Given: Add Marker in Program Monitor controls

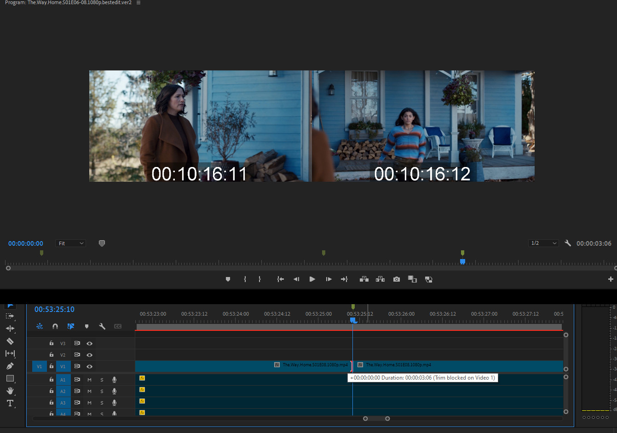Looking at the screenshot, I should pyautogui.click(x=228, y=279).
